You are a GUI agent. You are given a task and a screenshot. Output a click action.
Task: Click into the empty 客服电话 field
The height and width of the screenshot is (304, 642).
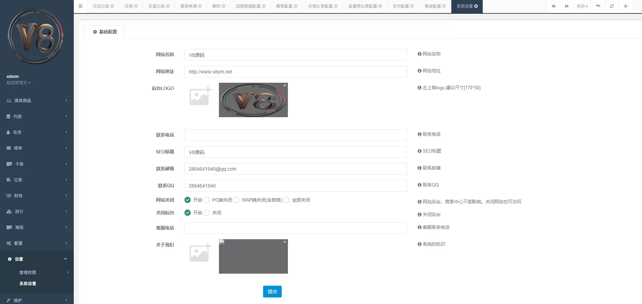tap(296, 228)
